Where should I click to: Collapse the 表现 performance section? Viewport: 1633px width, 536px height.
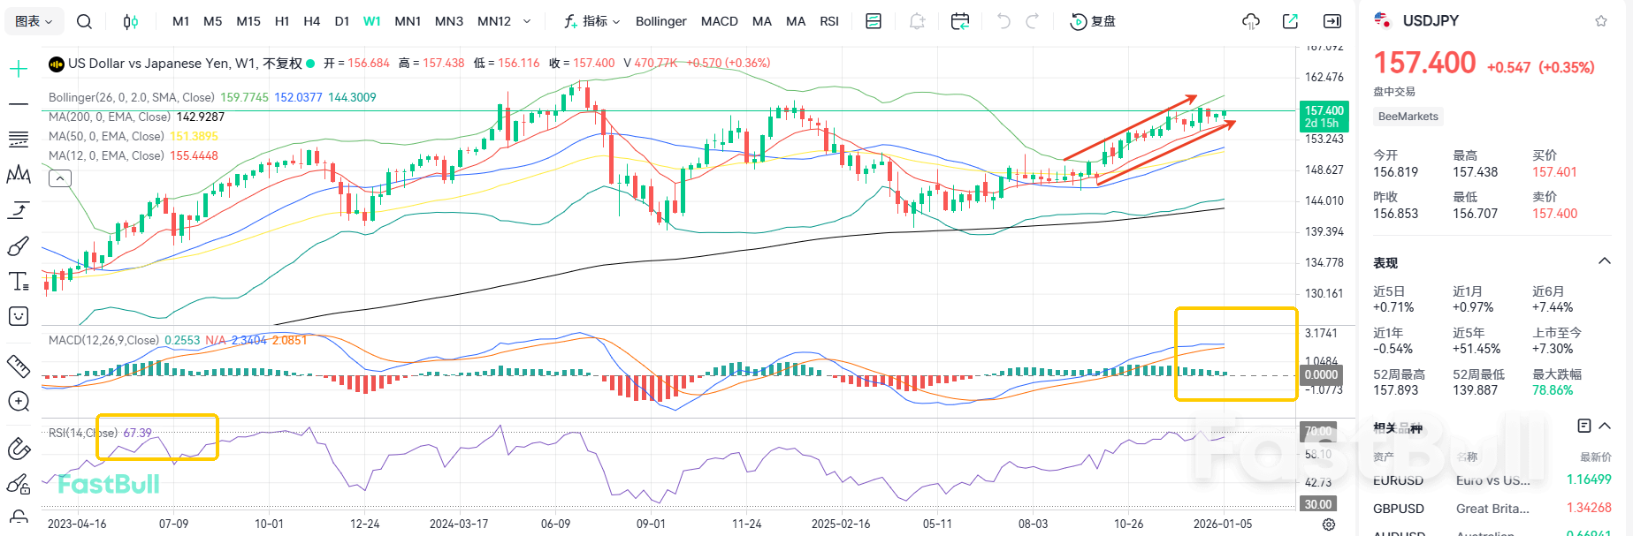pyautogui.click(x=1604, y=261)
